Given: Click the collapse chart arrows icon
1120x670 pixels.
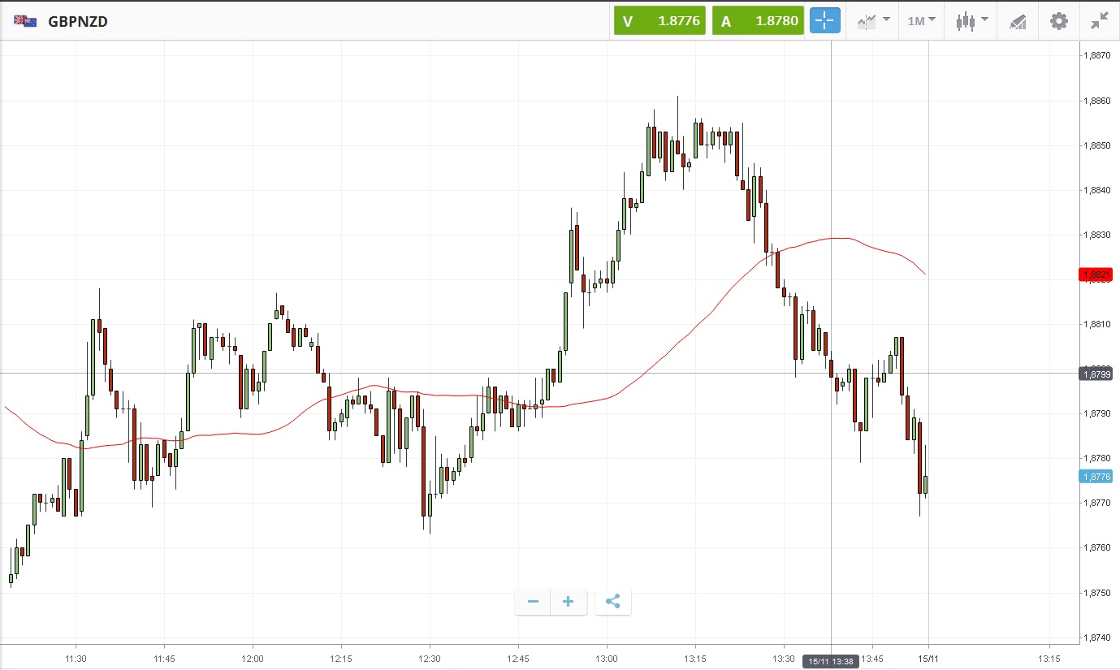Looking at the screenshot, I should [x=1100, y=21].
